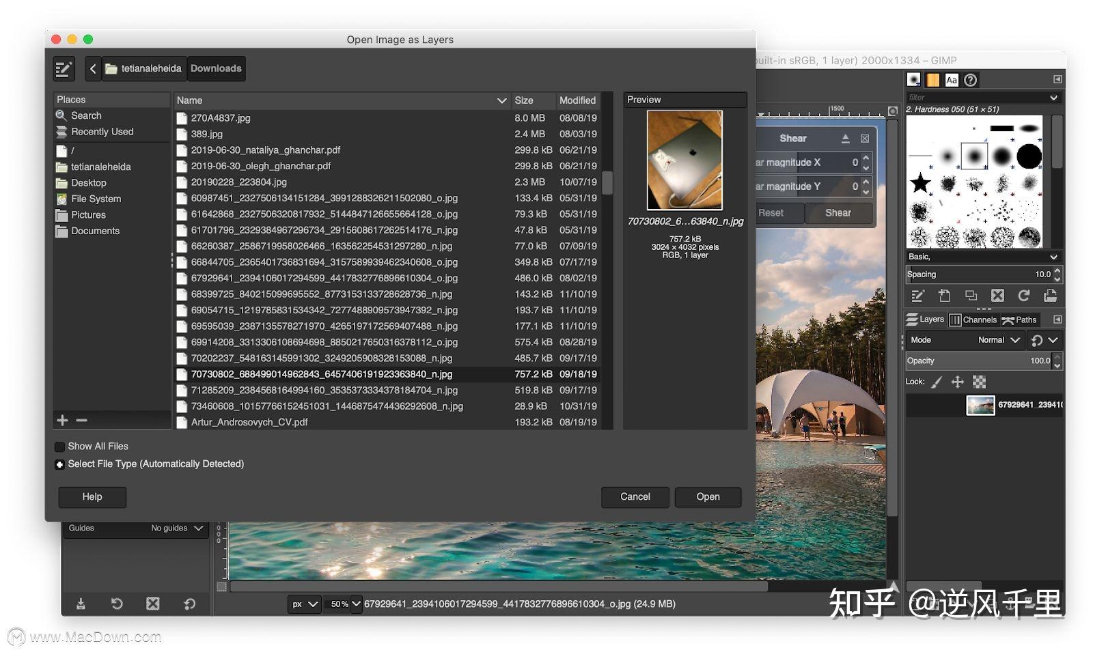Click the delete brush icon
The width and height of the screenshot is (1093, 650).
tap(997, 296)
